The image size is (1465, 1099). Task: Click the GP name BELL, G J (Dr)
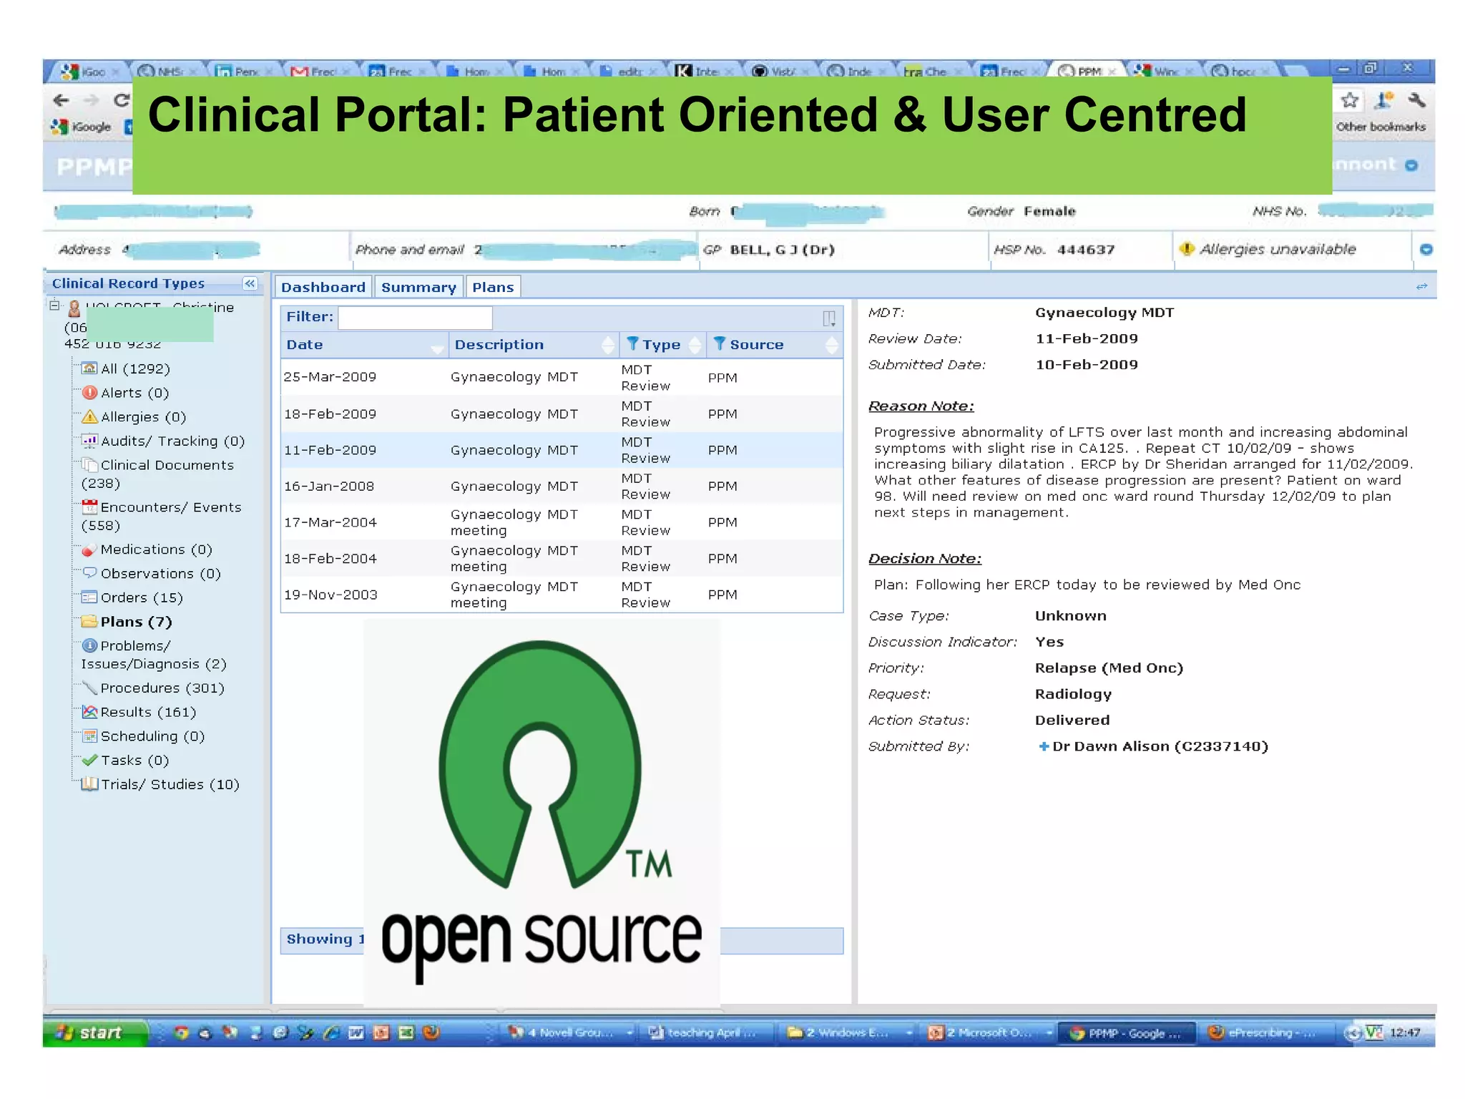click(783, 250)
